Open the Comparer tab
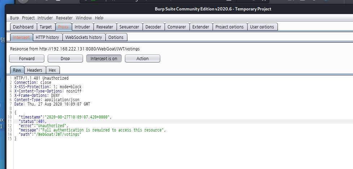 (177, 27)
